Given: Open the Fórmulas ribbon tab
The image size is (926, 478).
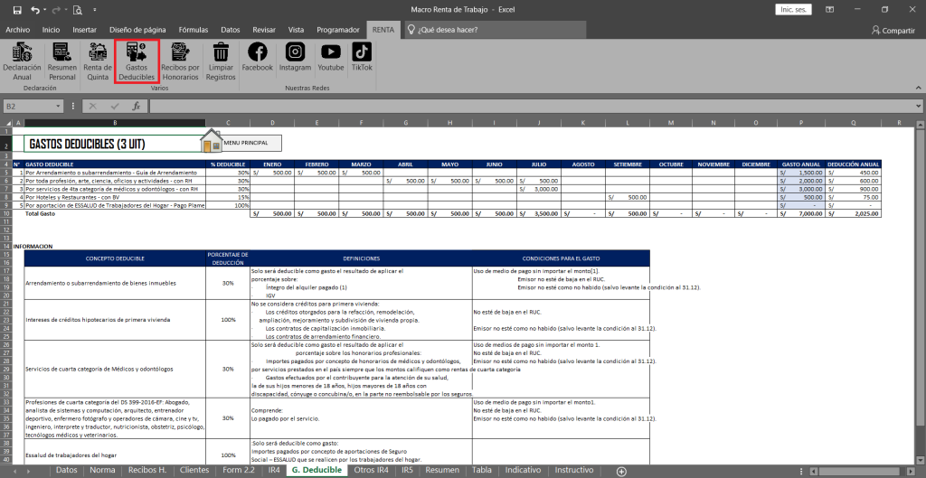Looking at the screenshot, I should [x=194, y=30].
